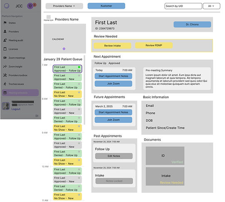The image size is (225, 202).
Task: Click the Dr. Chrono button
Action: 192,25
